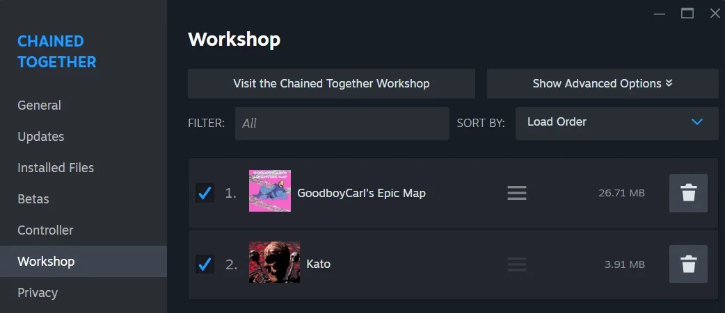Switch to the General tab
This screenshot has height=313, width=725.
coord(39,105)
